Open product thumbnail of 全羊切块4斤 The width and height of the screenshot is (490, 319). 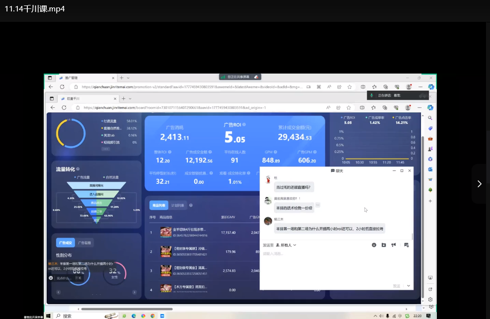(166, 233)
